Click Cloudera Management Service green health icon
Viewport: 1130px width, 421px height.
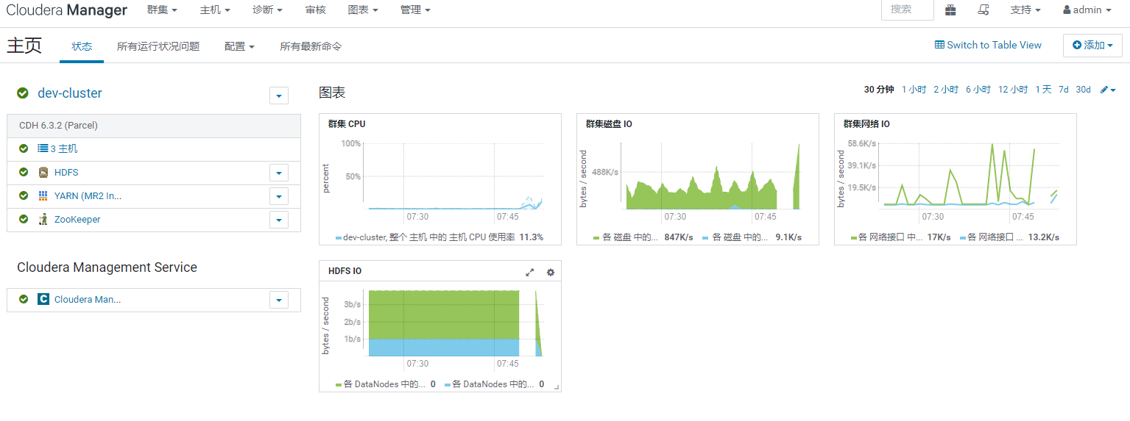coord(24,299)
